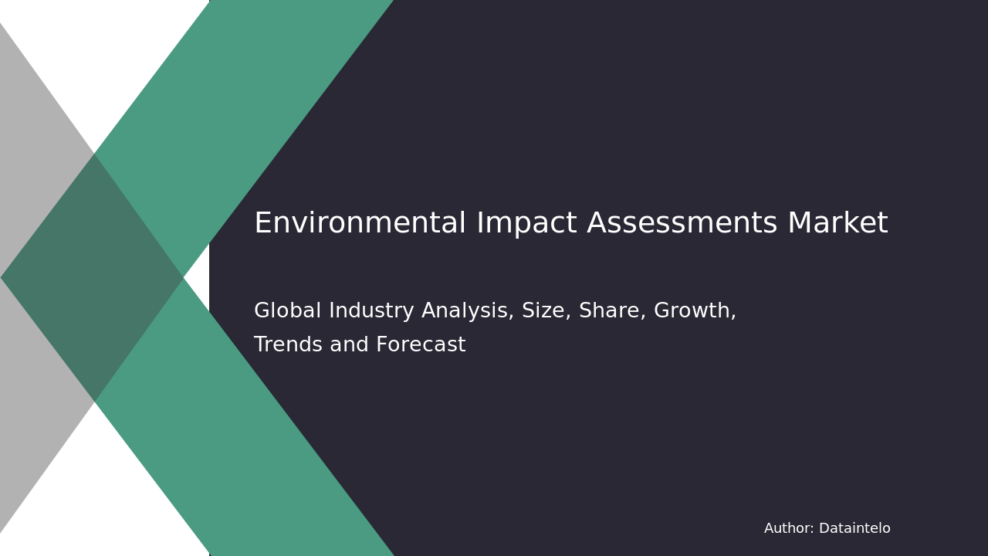988x556 pixels.
Task: Click the Global Industry Analysis subtitle line
Action: click(495, 311)
